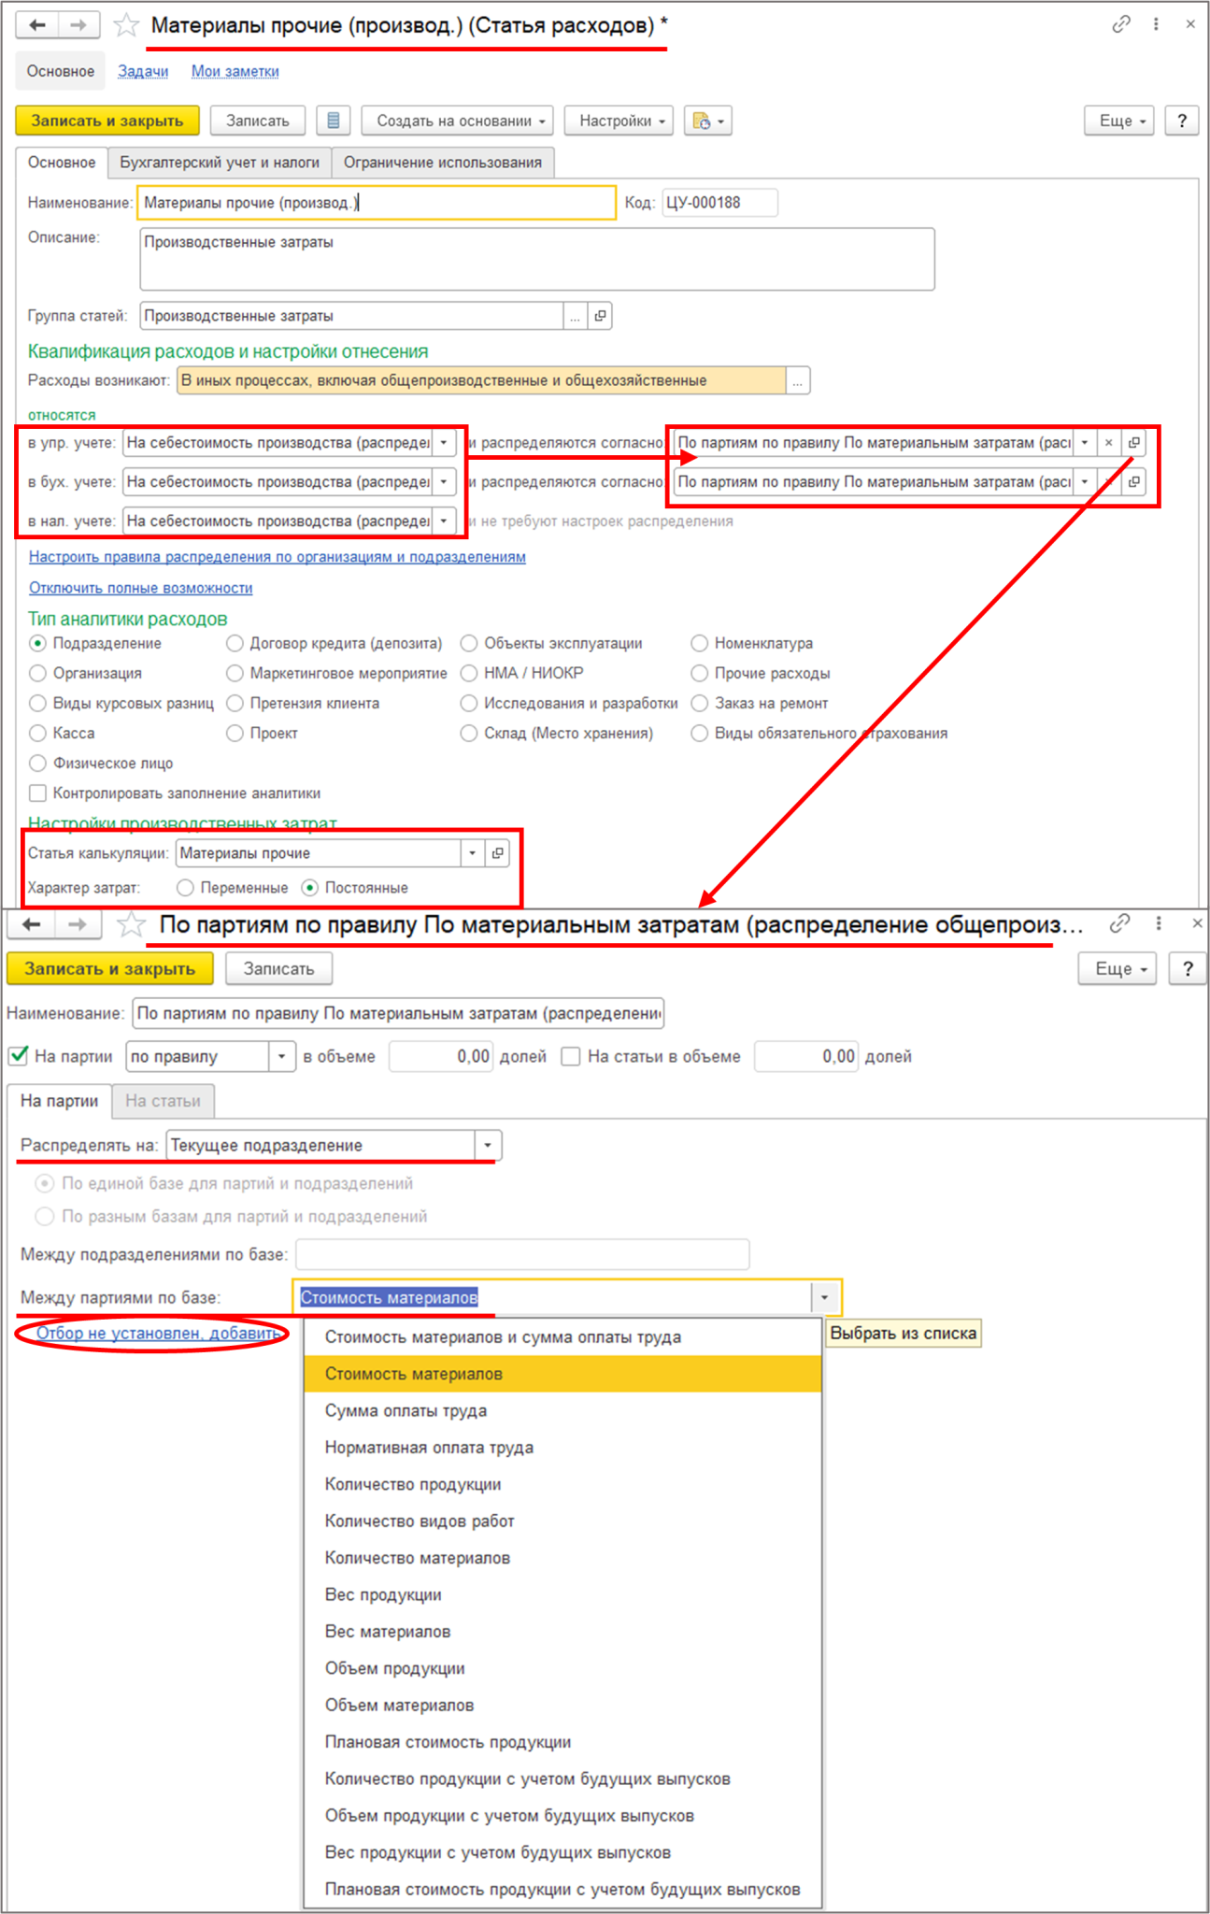Click the back arrow in top form
Screen dimensions: 1210x1914
click(x=37, y=25)
